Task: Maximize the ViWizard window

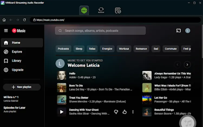Action: (194, 3)
